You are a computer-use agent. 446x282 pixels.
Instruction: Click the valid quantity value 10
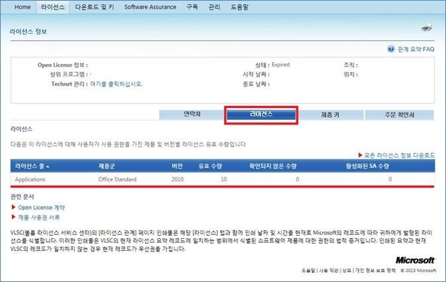(x=224, y=179)
